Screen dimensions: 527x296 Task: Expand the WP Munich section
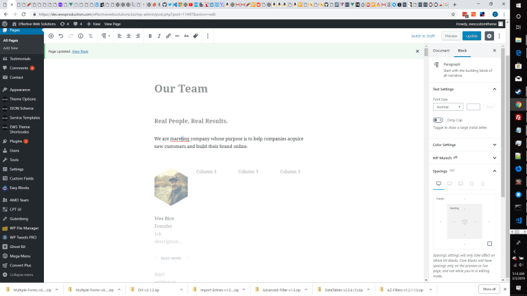[x=464, y=158]
